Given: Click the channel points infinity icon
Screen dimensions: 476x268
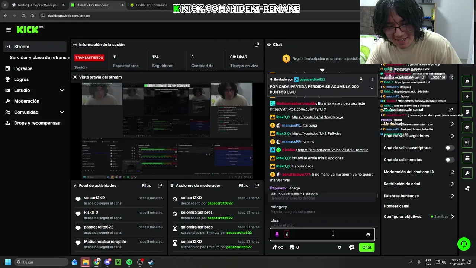Looking at the screenshot, I should pos(278,247).
